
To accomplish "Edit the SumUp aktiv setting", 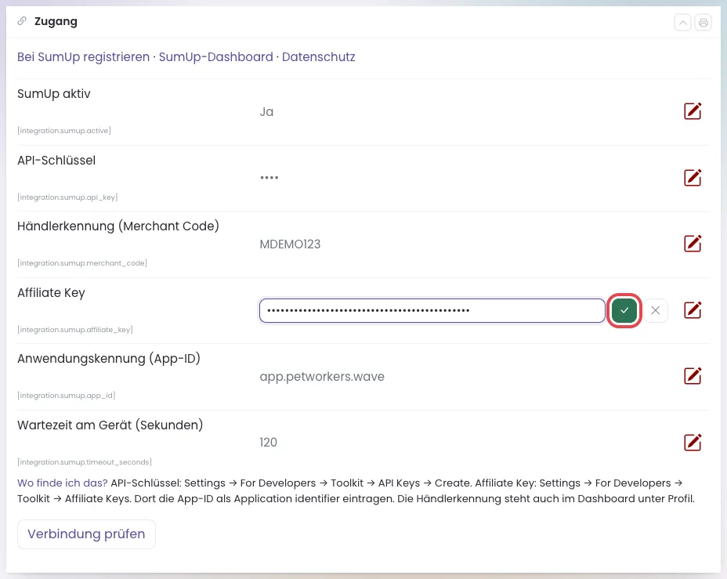I will [x=693, y=111].
